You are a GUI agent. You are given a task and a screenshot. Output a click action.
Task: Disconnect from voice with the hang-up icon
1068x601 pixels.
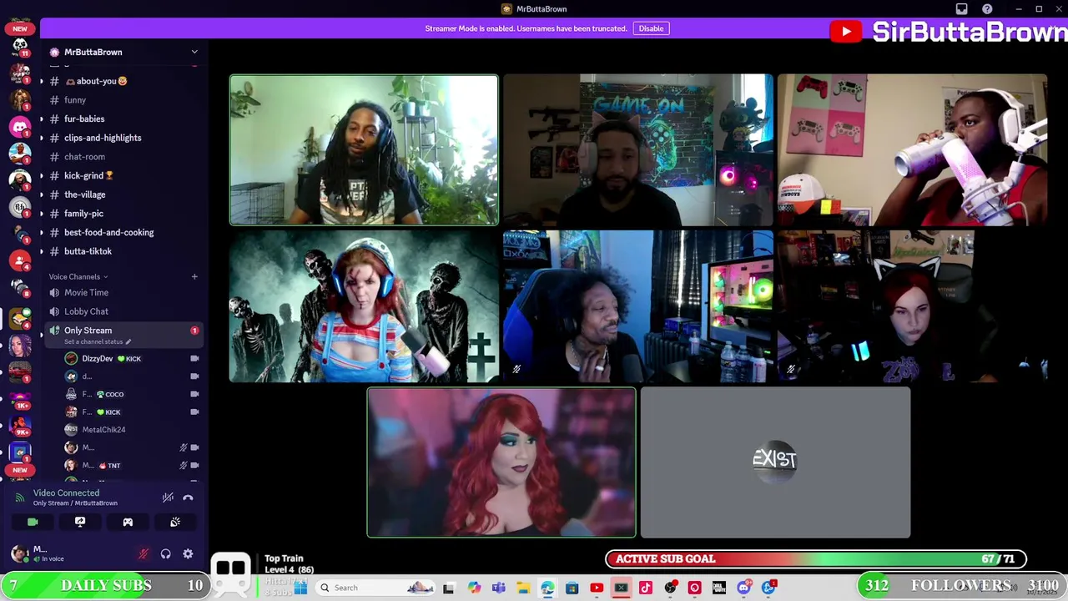pos(188,497)
